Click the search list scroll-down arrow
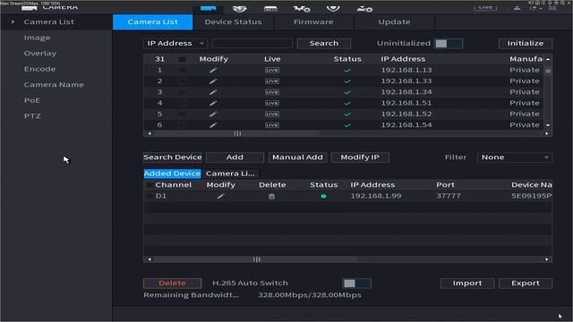Viewport: 573px width, 322px height. click(x=548, y=125)
